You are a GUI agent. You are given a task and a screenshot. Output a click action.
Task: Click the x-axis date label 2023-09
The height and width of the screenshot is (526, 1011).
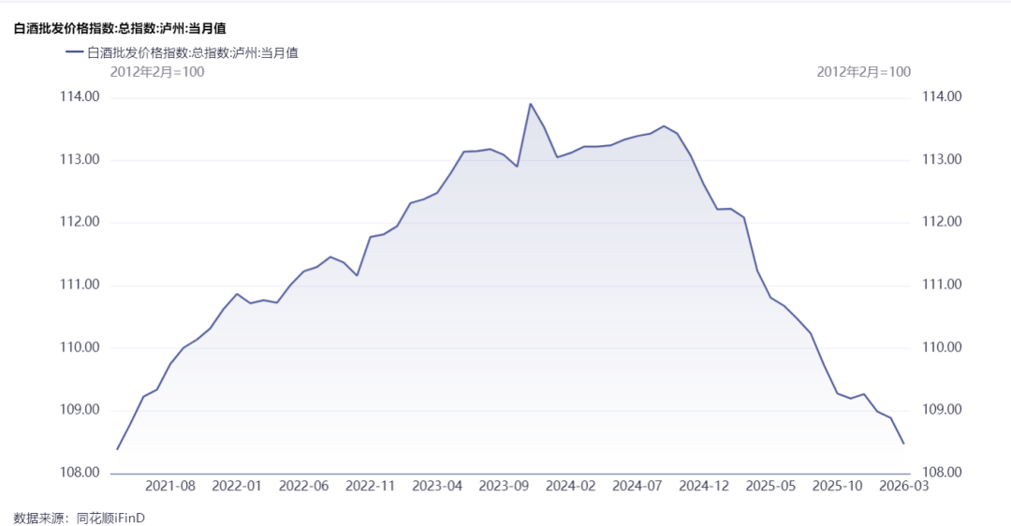[x=504, y=486]
